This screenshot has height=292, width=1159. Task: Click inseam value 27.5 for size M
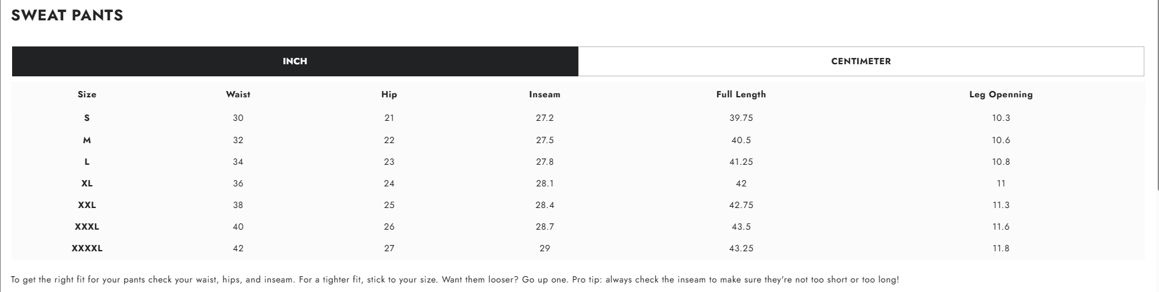pyautogui.click(x=544, y=140)
